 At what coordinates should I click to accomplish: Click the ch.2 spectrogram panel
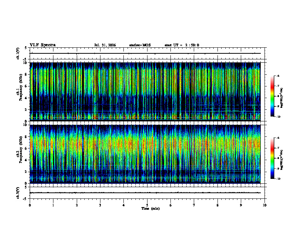point(145,154)
